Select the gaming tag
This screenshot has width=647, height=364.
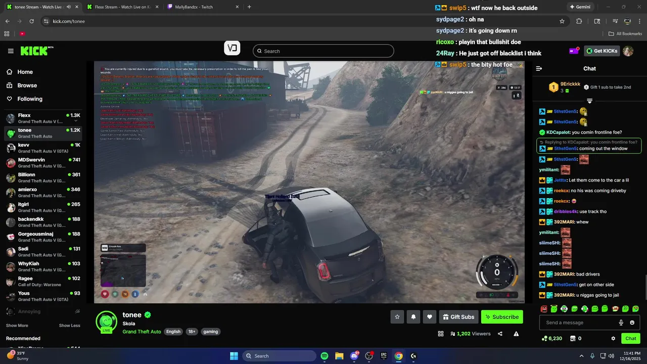(x=210, y=332)
